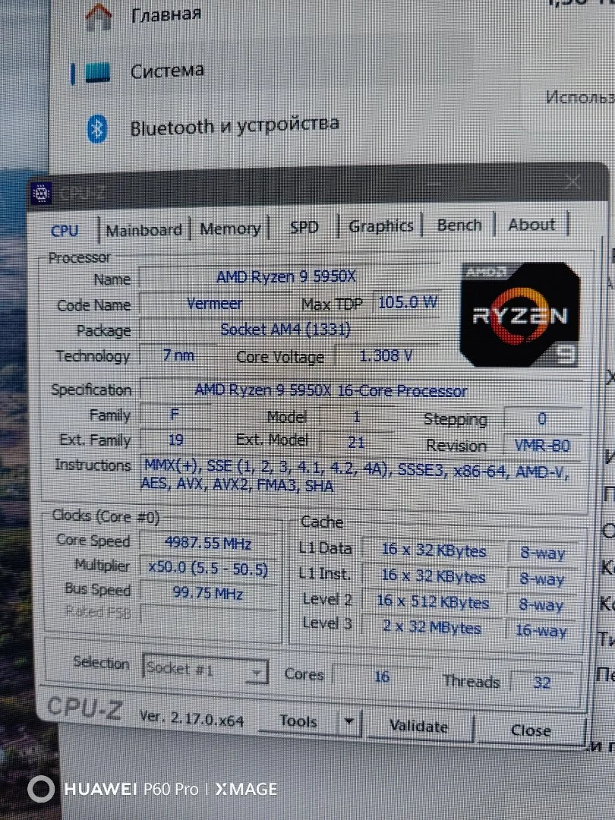Click the Validate button
Viewport: 615px width, 820px height.
[x=419, y=727]
